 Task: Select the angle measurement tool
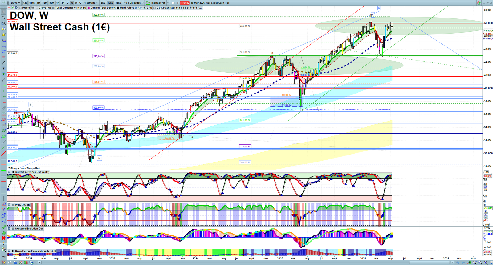(x=3, y=204)
